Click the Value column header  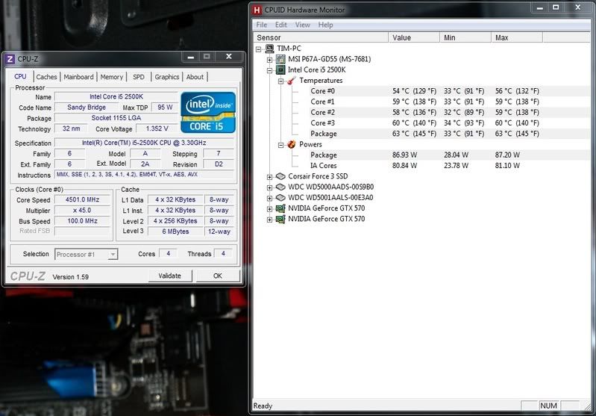(414, 37)
